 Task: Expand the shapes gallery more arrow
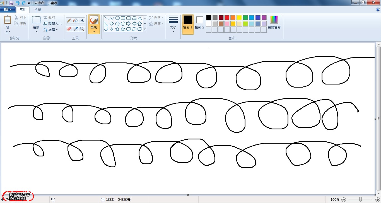click(x=145, y=30)
